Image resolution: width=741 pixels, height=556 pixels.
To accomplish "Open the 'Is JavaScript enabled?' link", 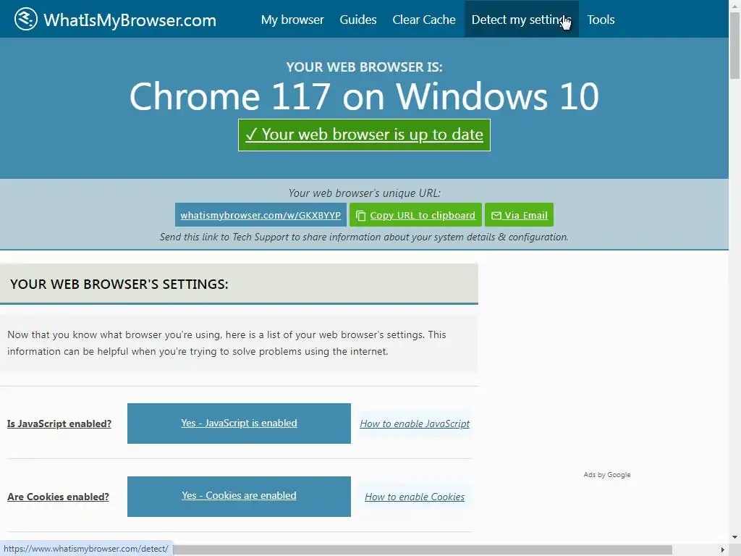I will (x=59, y=424).
